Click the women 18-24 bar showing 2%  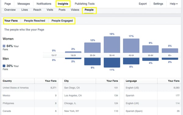(x=73, y=52)
